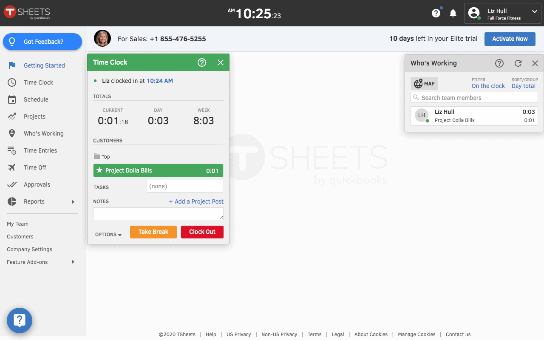Screen dimensions: 544x340
Task: Open the Map view button
Action: coord(424,84)
